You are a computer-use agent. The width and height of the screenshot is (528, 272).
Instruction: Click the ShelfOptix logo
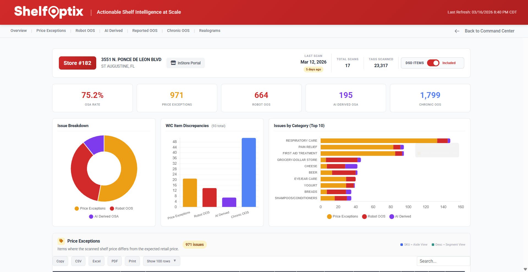(49, 12)
